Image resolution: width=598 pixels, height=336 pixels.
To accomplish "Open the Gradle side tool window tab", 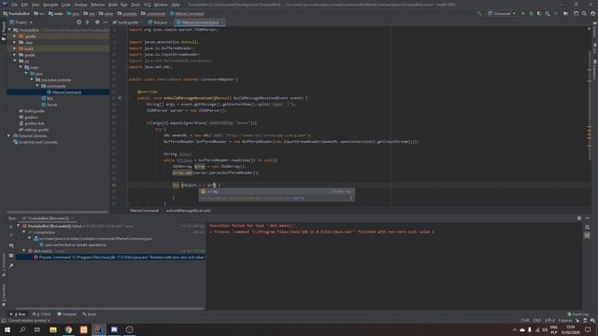I will (594, 31).
